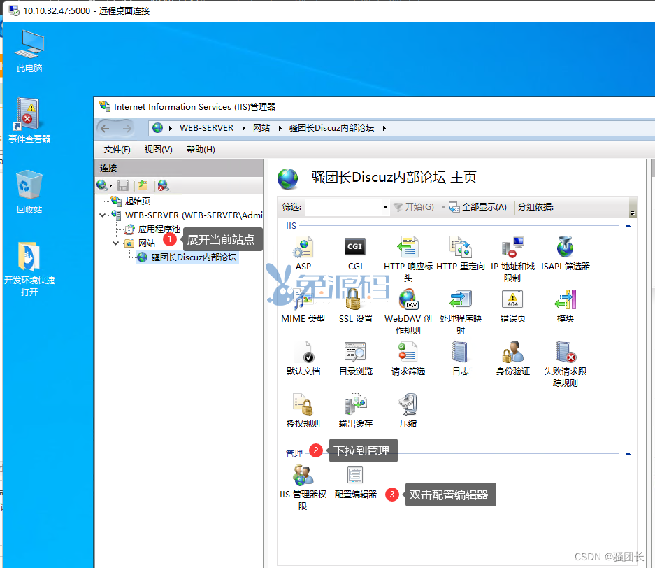Click the delete connection icon in 连接 toolbar

click(164, 185)
